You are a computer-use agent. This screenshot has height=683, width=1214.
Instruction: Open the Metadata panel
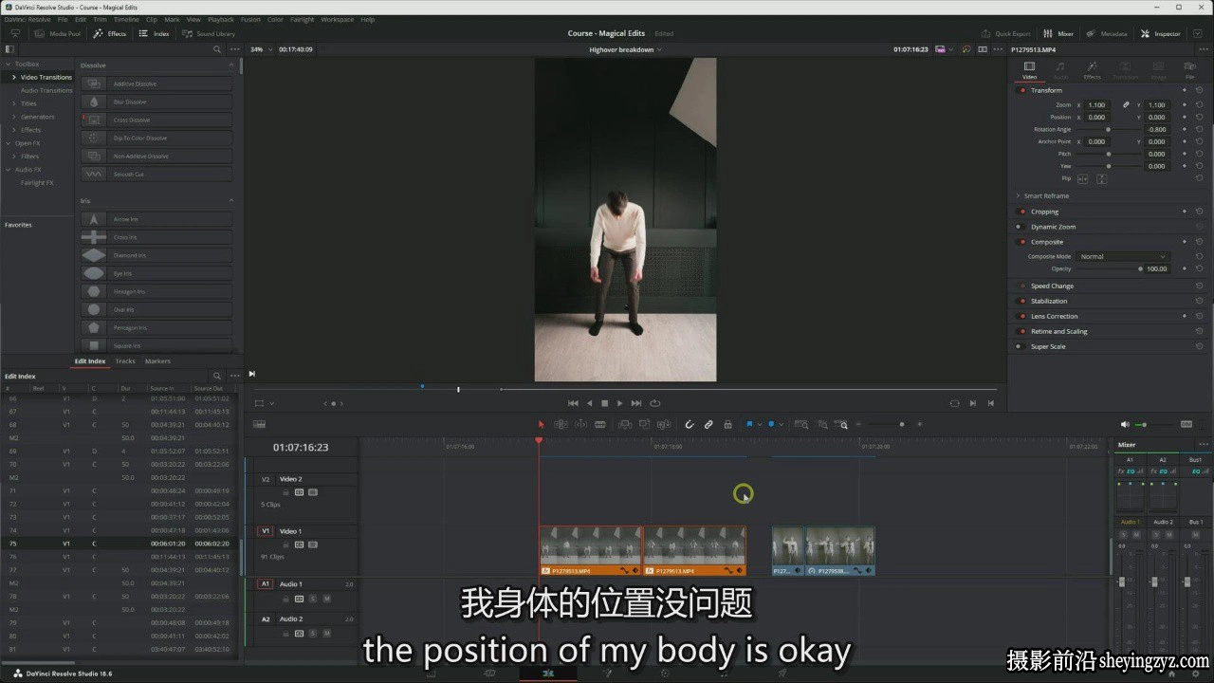coord(1108,33)
